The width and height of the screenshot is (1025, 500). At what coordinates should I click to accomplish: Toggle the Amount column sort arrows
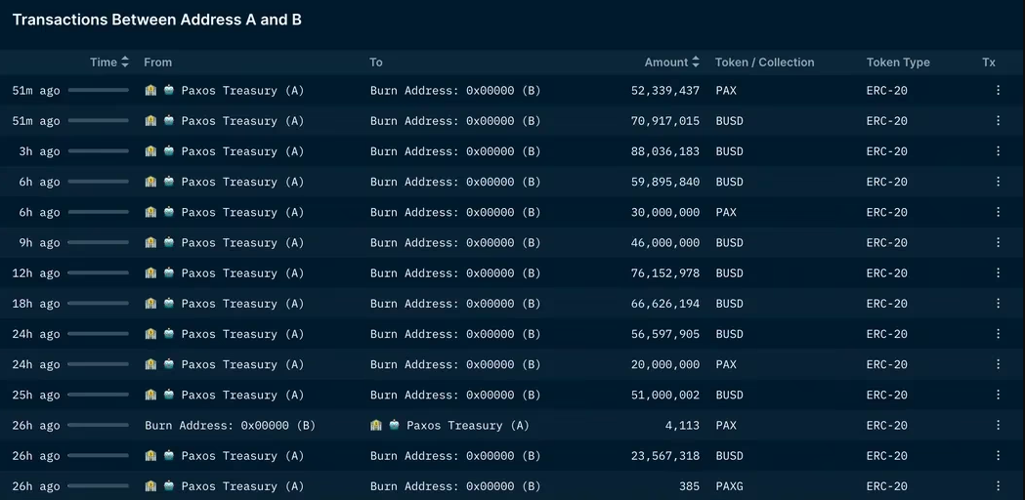pos(696,62)
